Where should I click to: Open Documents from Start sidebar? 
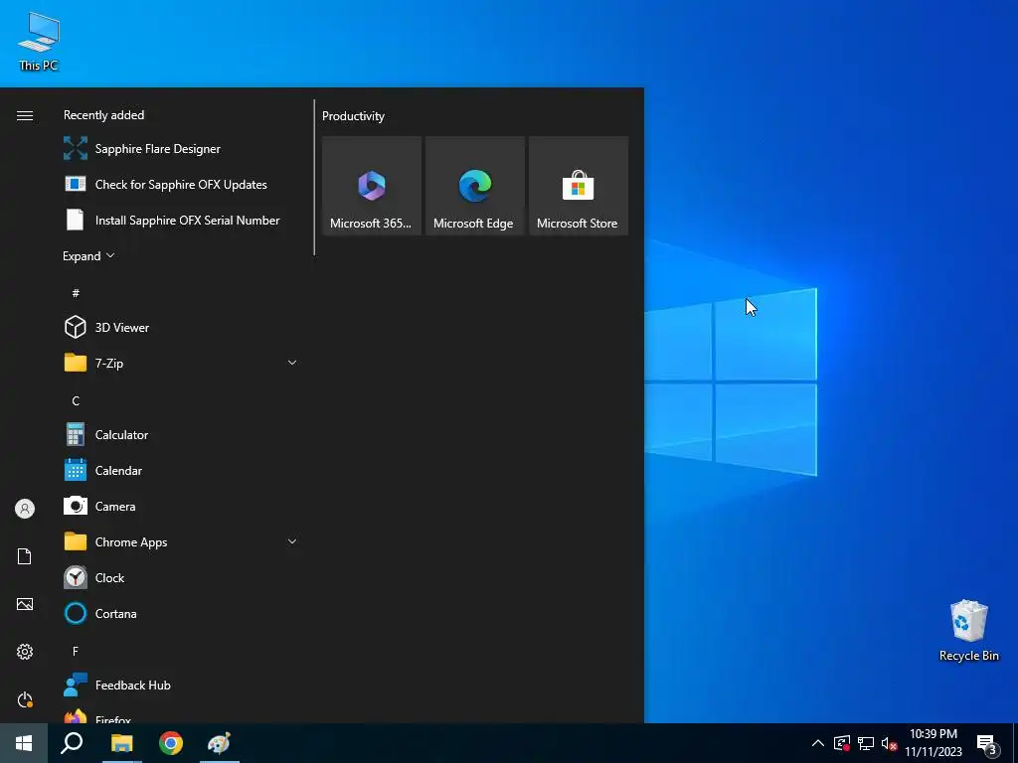tap(25, 556)
